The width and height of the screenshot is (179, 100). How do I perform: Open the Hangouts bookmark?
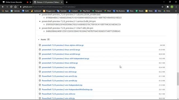[x=97, y=11]
